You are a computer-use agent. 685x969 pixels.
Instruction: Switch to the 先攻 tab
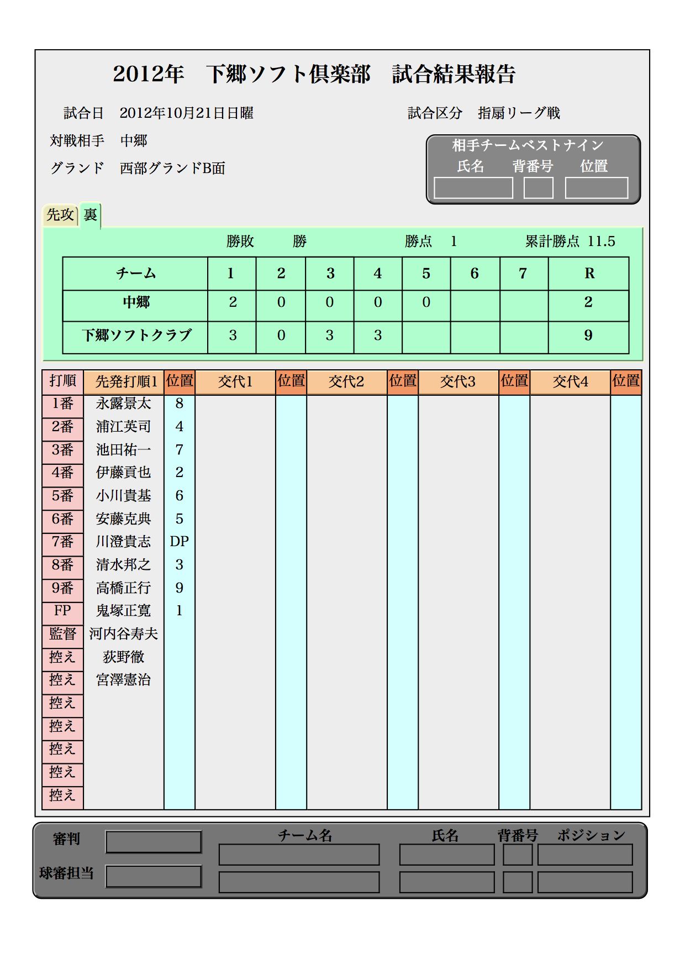(x=60, y=214)
